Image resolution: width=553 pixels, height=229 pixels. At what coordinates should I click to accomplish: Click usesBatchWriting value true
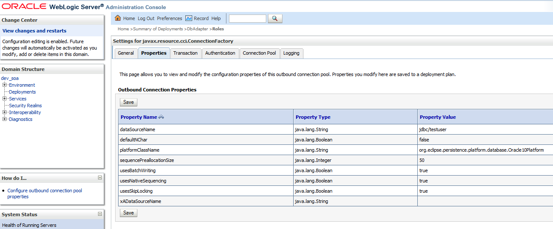[423, 170]
